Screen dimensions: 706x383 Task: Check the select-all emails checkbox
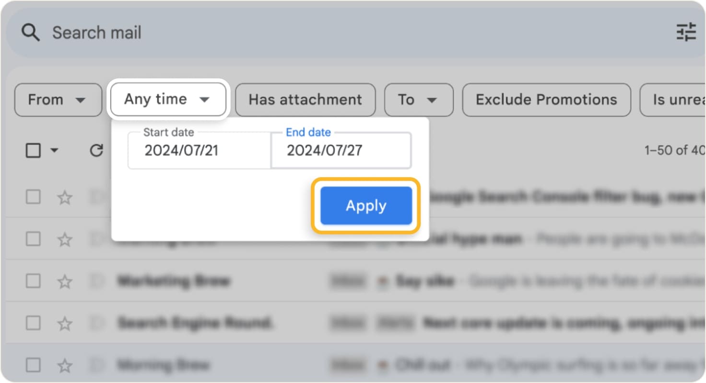(x=33, y=150)
